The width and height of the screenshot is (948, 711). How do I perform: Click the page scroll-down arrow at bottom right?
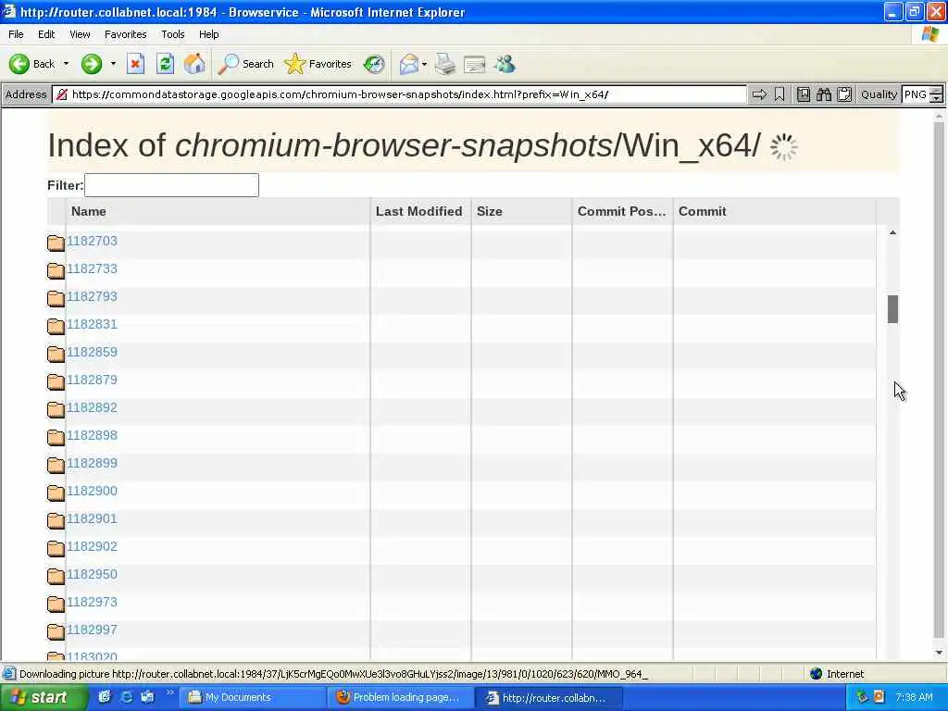pyautogui.click(x=939, y=653)
